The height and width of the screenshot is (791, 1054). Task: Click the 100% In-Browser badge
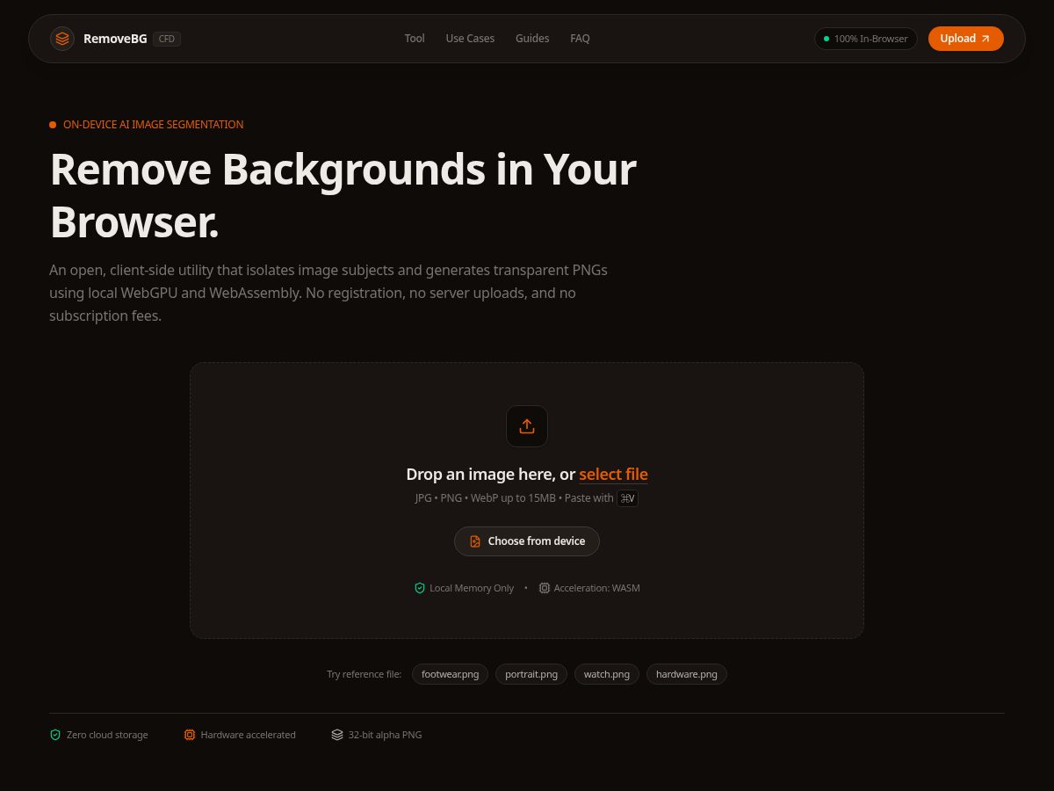click(866, 39)
